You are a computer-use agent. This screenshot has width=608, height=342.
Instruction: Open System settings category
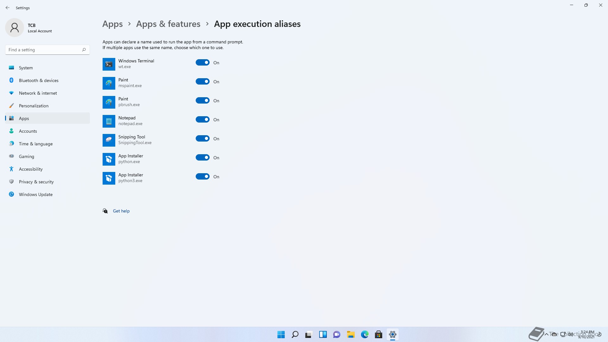(x=47, y=68)
